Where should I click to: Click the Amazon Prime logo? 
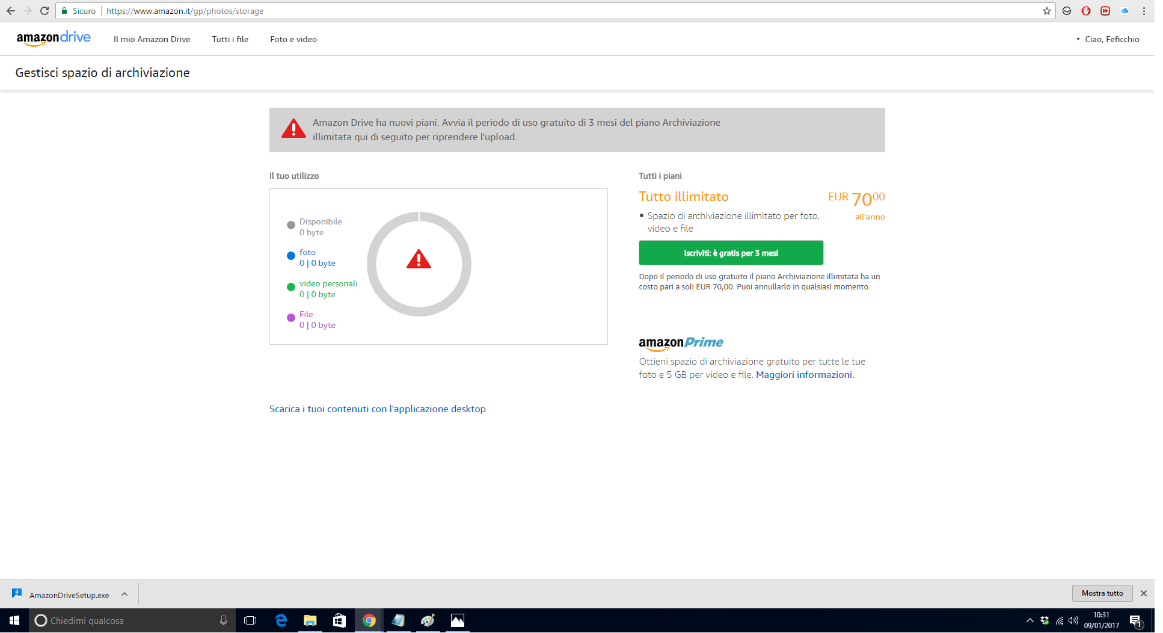(681, 344)
